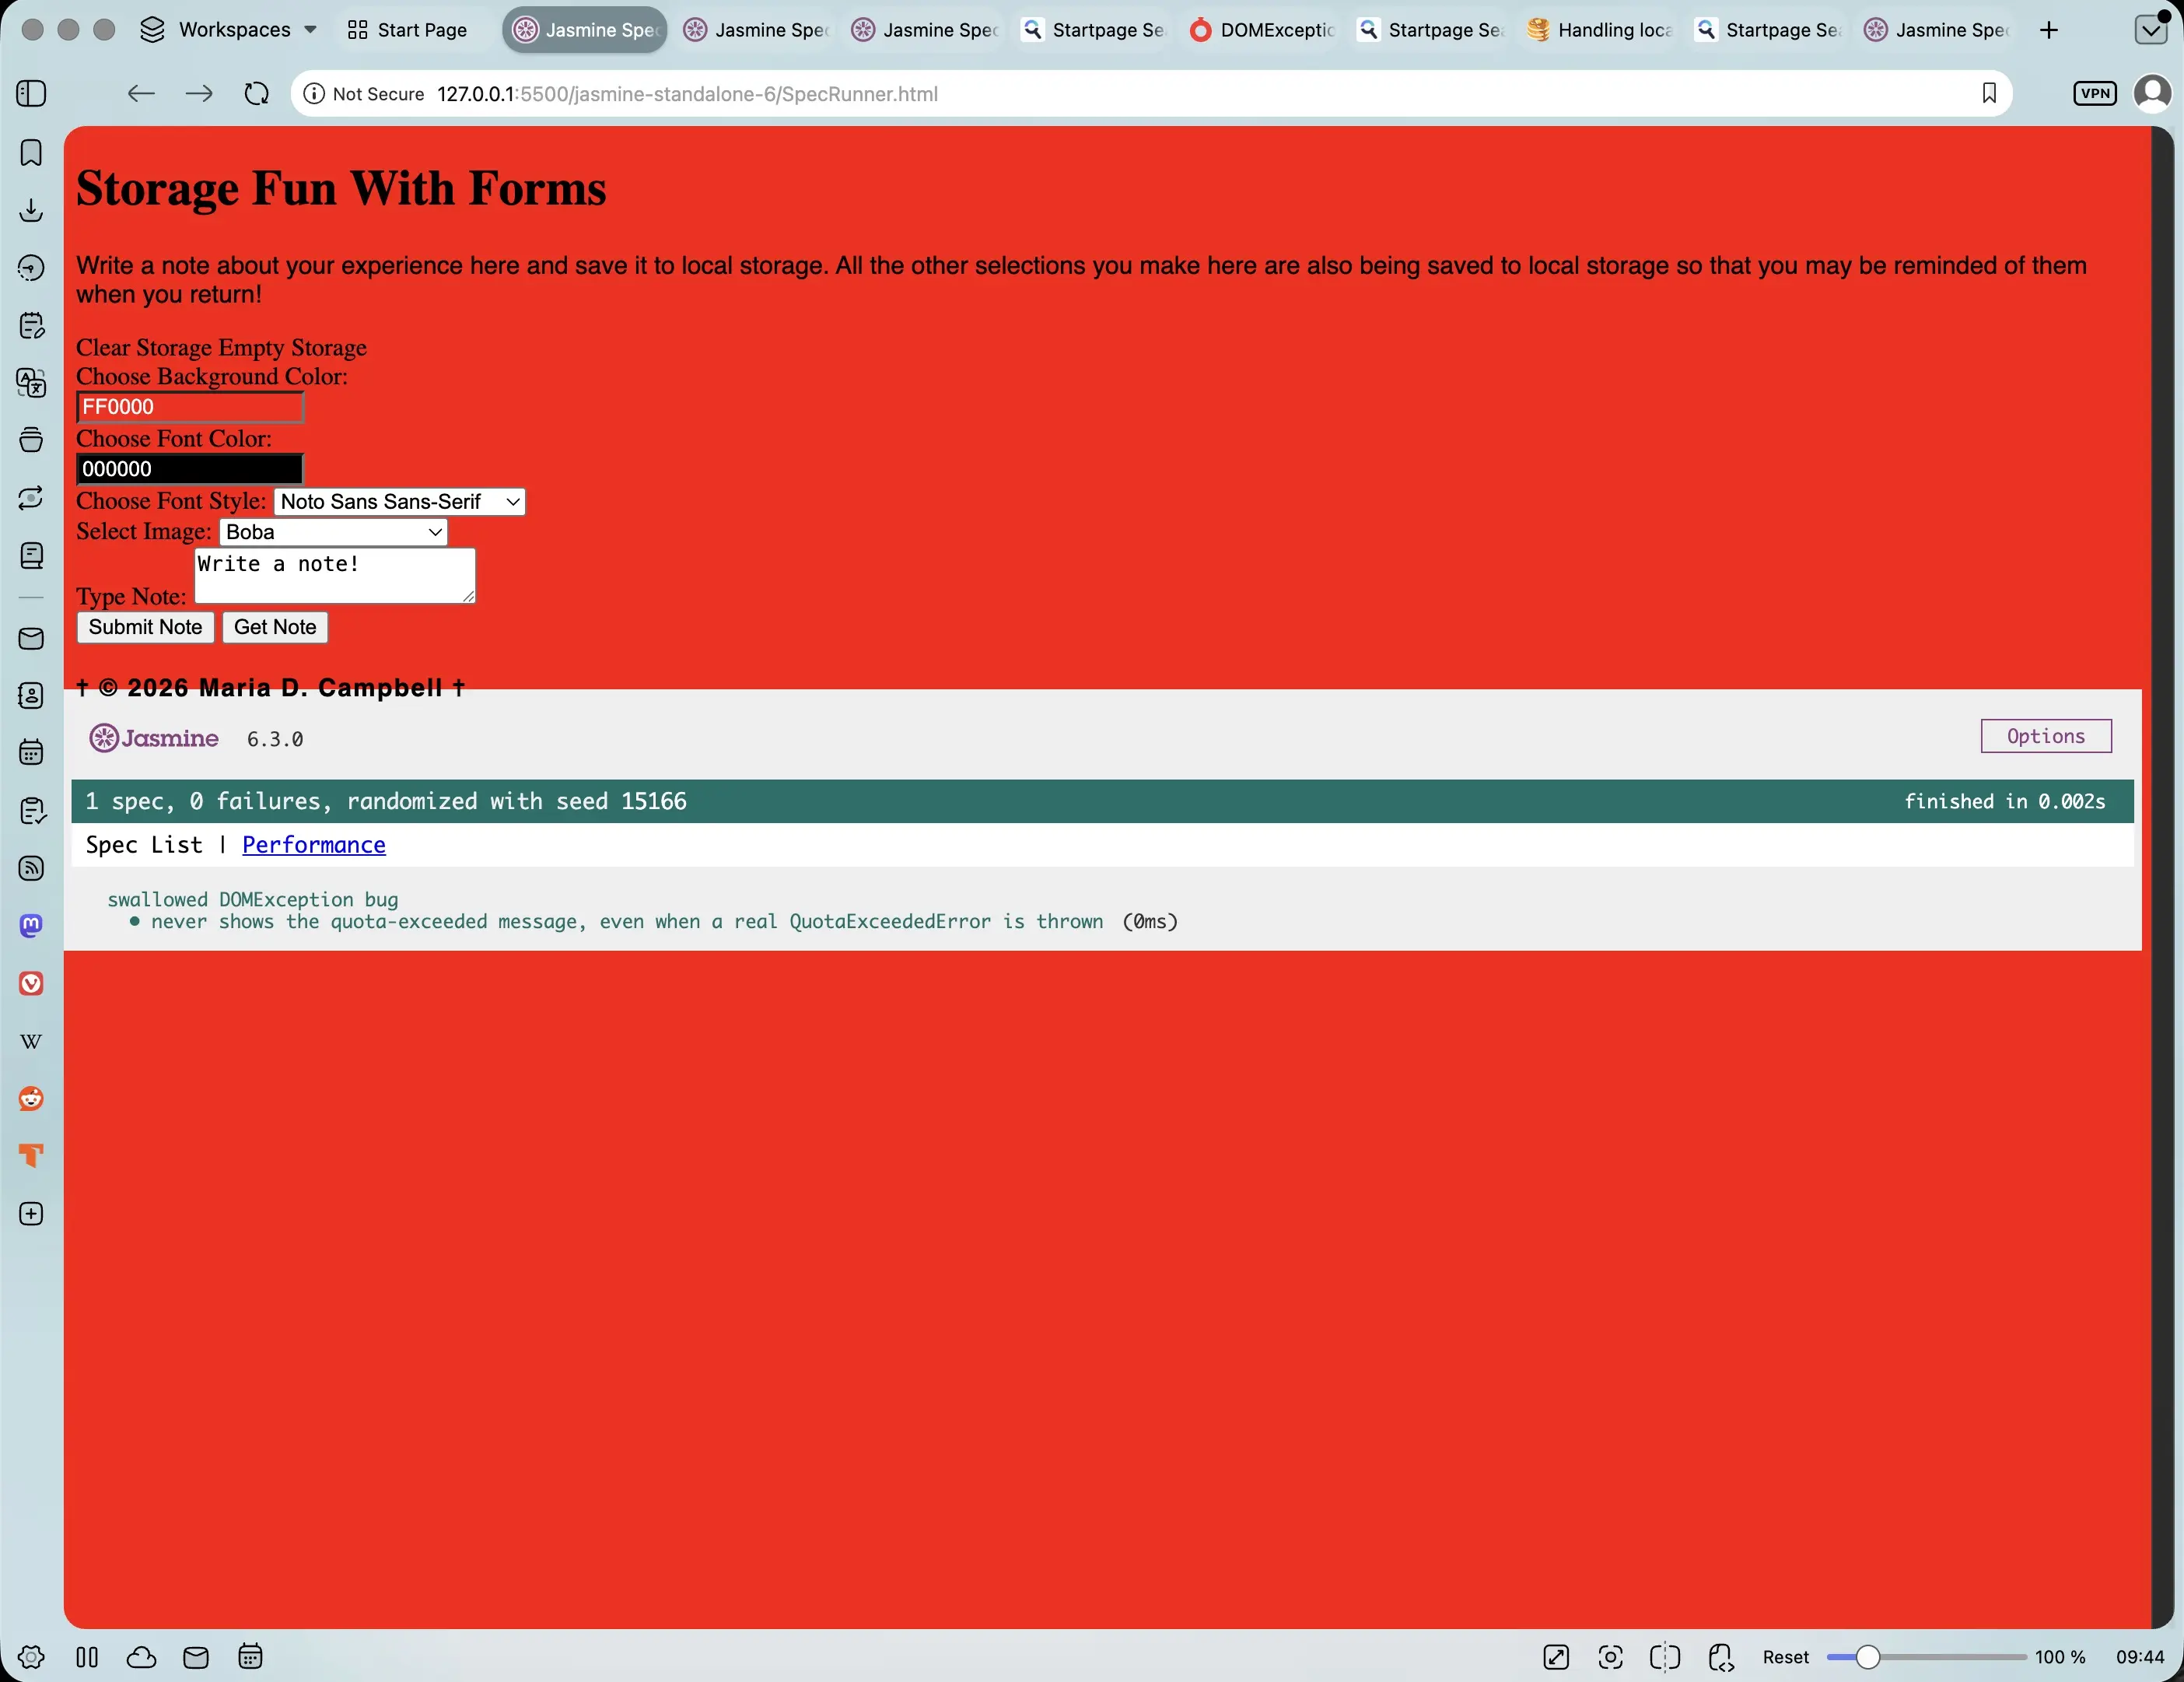2184x1682 pixels.
Task: Open Workspaces dropdown
Action: point(228,30)
